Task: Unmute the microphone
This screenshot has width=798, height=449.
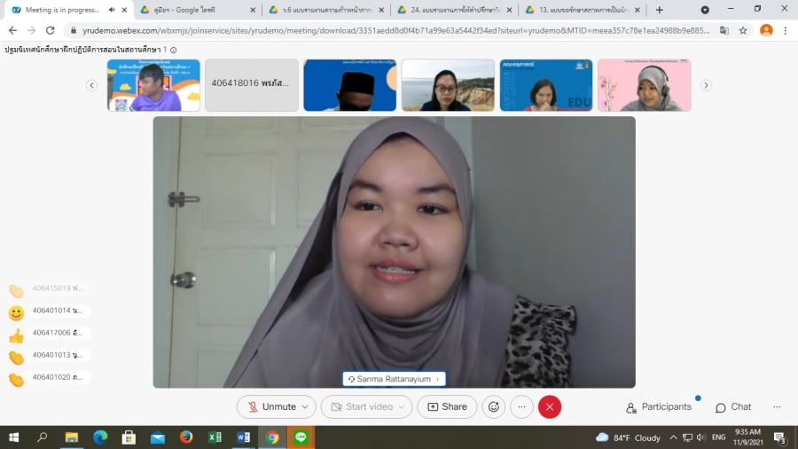Action: point(270,406)
